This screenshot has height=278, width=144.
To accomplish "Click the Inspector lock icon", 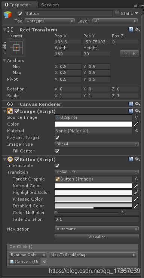I will 135,6.
